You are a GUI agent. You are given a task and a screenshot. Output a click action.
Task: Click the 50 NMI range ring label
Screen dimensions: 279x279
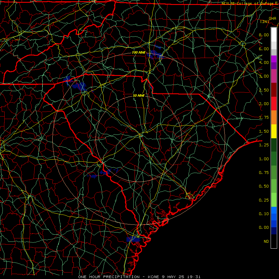point(139,95)
